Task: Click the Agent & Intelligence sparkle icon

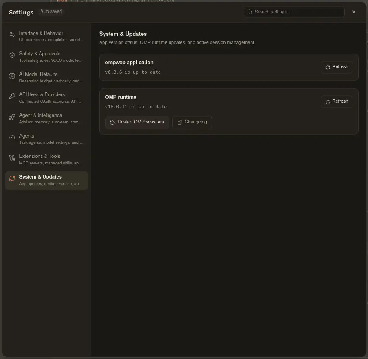Action: pos(12,117)
